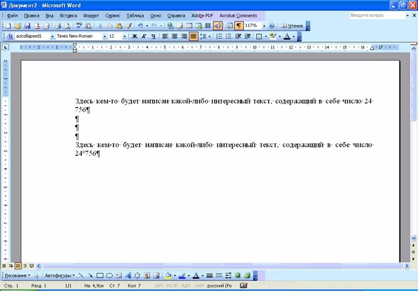Insert a text box from drawing toolbar

click(119, 275)
